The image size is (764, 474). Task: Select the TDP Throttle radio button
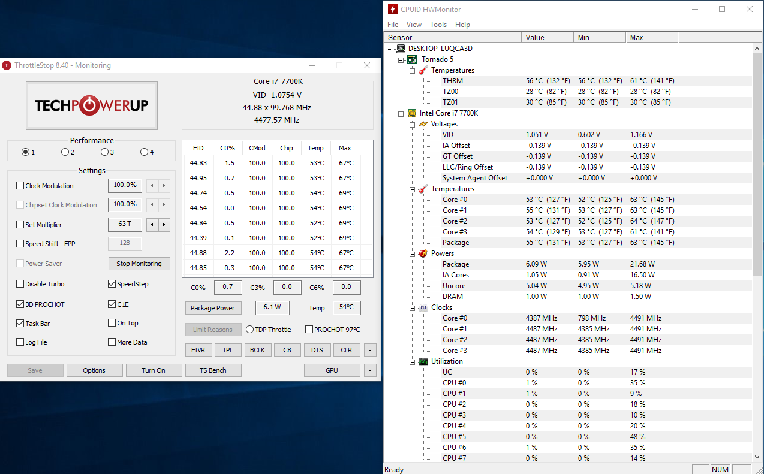click(x=250, y=330)
